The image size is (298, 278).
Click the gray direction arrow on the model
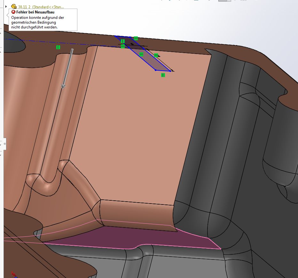(x=67, y=69)
